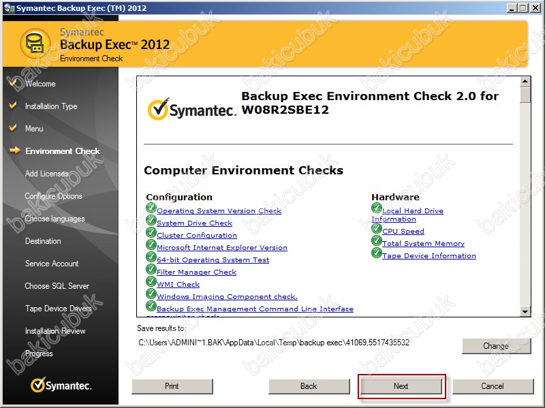This screenshot has height=408, width=545.
Task: Click the report scrollbar down arrow
Action: (x=525, y=311)
